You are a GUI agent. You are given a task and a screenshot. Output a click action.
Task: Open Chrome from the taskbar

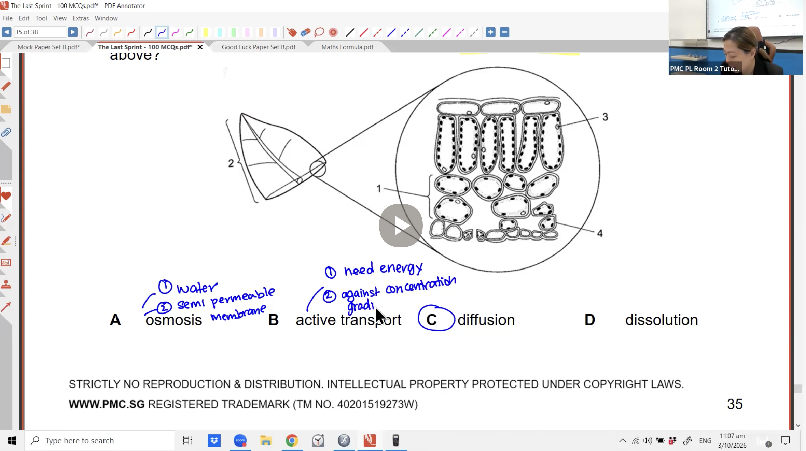[x=292, y=440]
